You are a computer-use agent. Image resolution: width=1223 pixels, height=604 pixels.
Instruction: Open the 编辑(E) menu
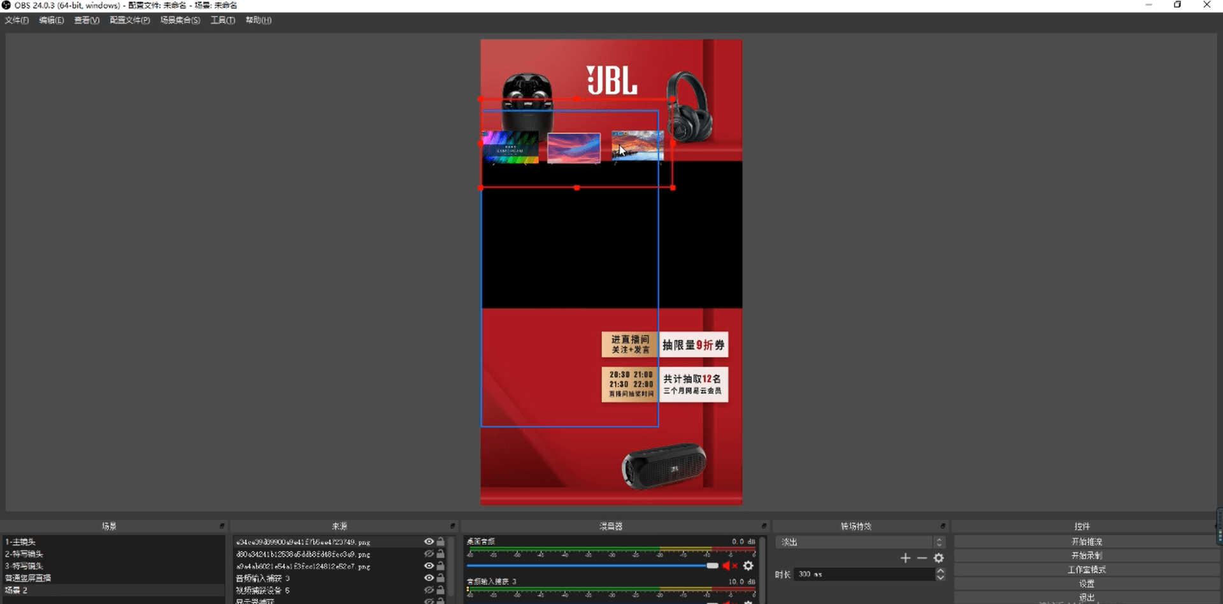52,20
